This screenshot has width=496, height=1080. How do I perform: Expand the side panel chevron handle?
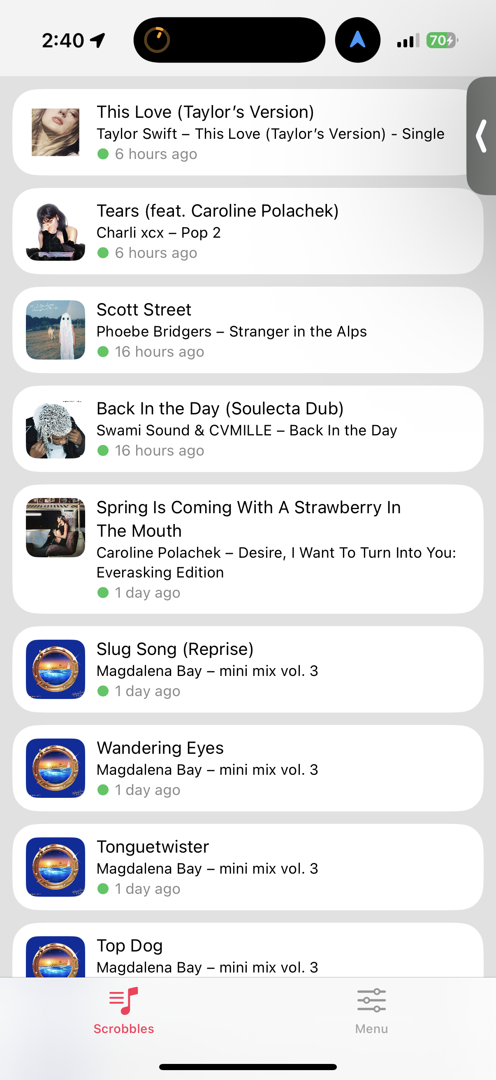click(482, 136)
